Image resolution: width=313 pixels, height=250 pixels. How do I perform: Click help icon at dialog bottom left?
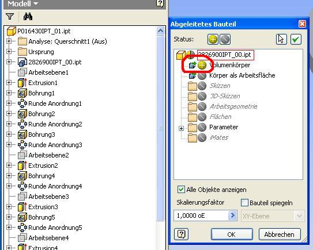pos(181,234)
